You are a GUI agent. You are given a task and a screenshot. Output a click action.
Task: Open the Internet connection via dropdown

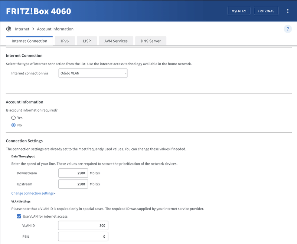[x=92, y=73]
